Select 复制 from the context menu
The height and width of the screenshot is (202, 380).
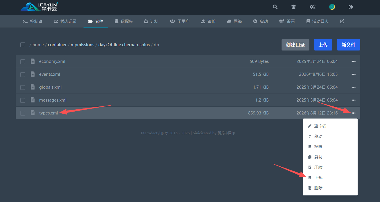pos(330,157)
